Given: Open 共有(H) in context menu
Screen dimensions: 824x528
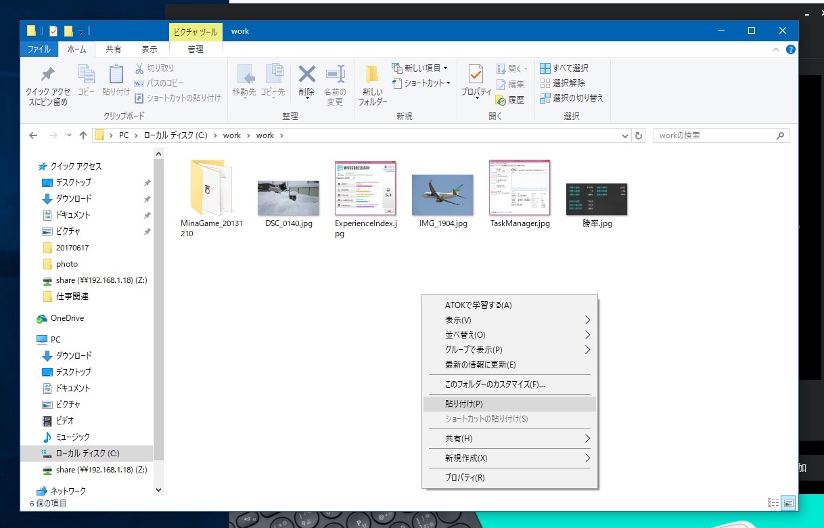Looking at the screenshot, I should [x=509, y=439].
